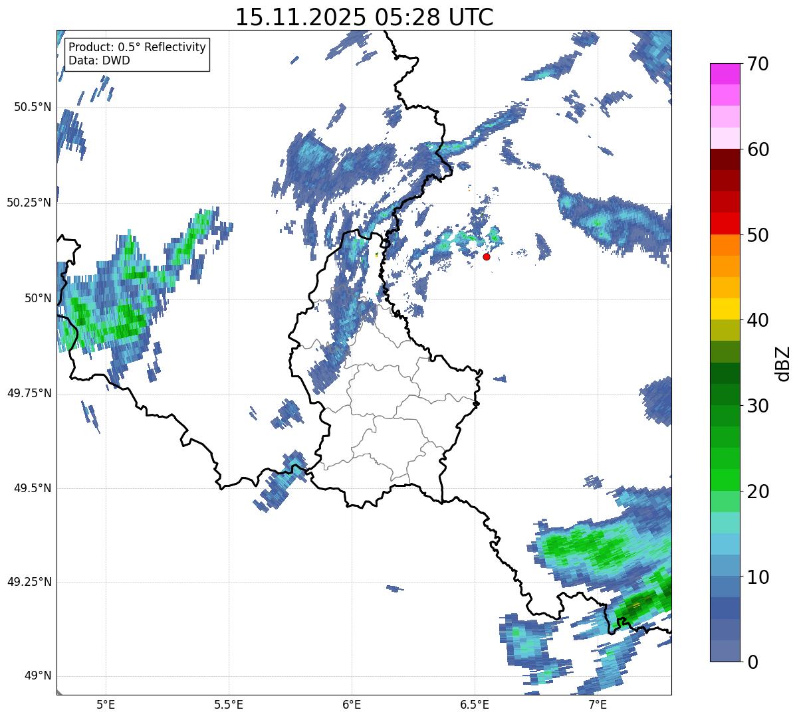
Task: Click the 30 colorbar tick label
Action: pos(757,406)
